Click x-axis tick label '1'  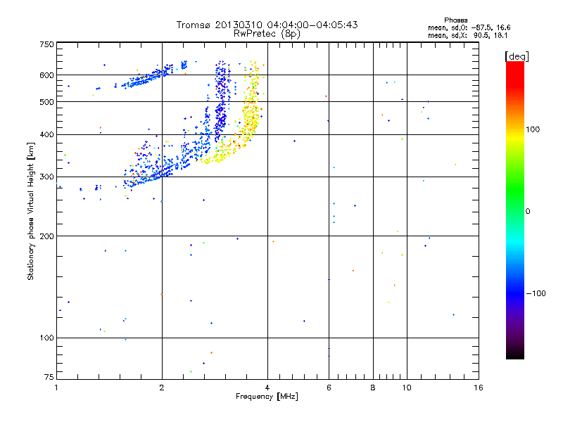[x=56, y=388]
